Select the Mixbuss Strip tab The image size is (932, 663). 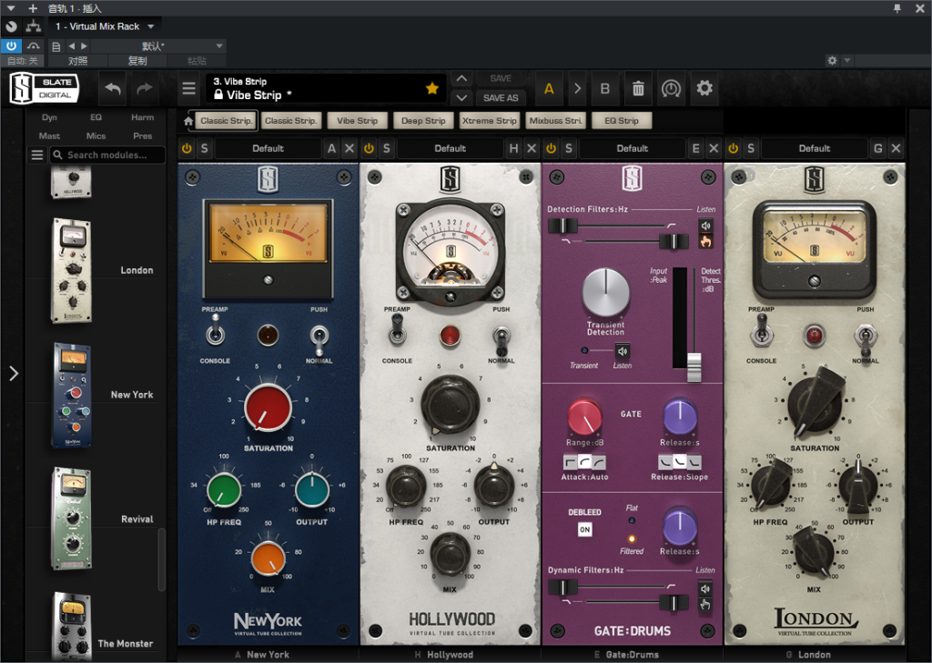coord(557,120)
